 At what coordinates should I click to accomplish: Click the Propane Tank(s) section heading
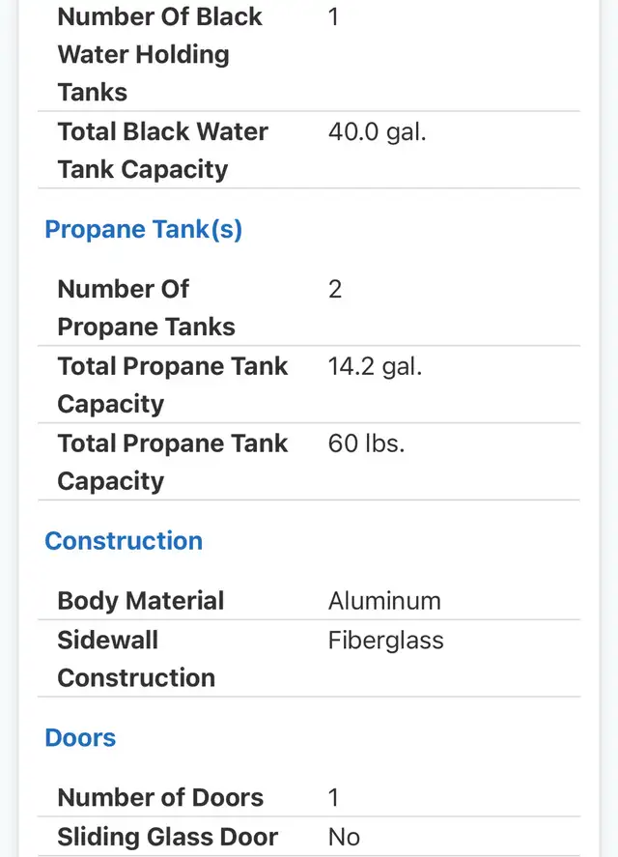point(143,230)
